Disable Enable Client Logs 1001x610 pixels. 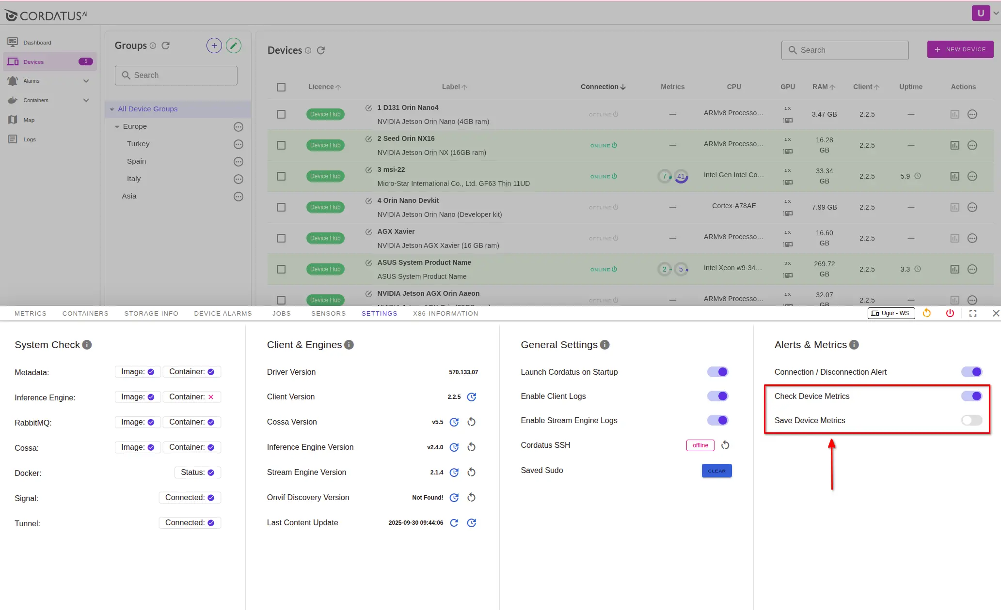coord(718,396)
